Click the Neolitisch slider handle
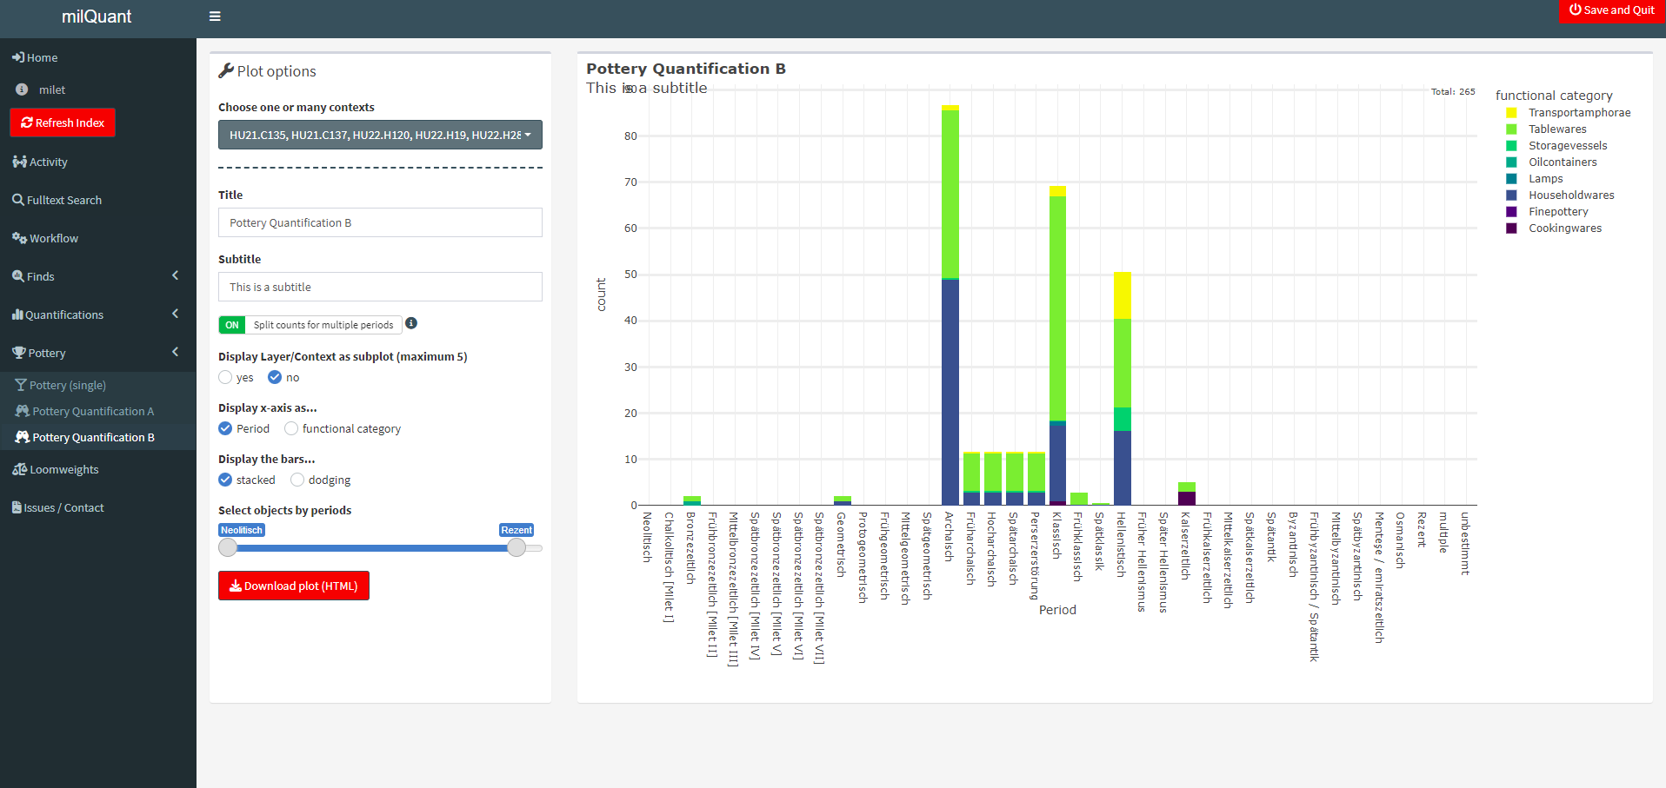This screenshot has width=1666, height=788. 228,547
